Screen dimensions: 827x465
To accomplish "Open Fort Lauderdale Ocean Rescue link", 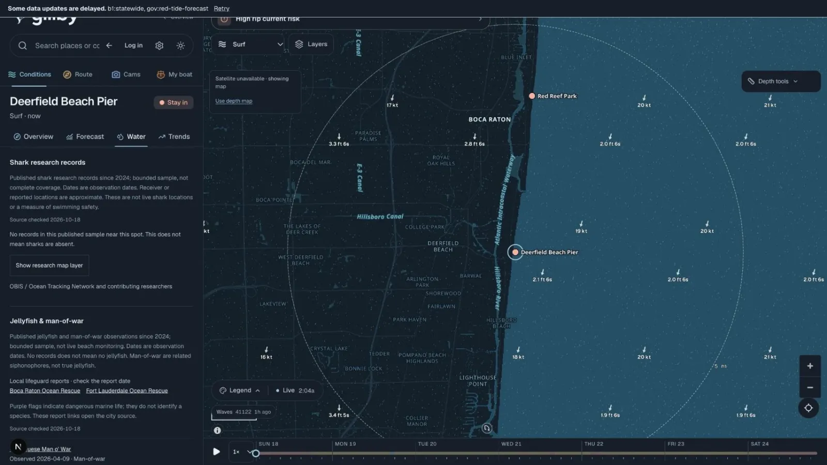I will (x=127, y=391).
